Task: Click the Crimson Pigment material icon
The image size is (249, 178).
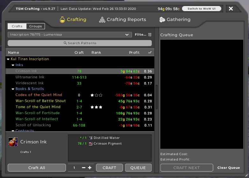Action: point(91,144)
